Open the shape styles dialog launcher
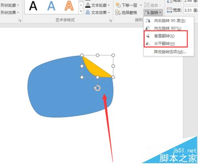Viewport: 198px width, 164px height. click(x=20, y=21)
